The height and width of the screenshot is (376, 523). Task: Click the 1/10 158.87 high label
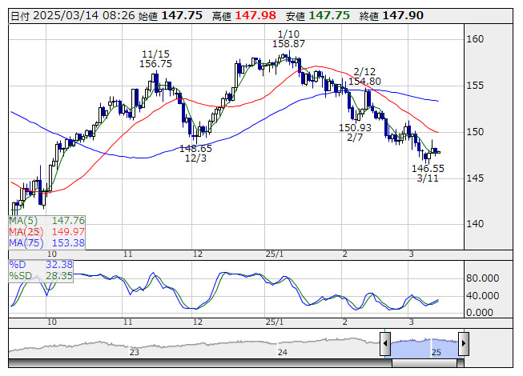coord(288,38)
